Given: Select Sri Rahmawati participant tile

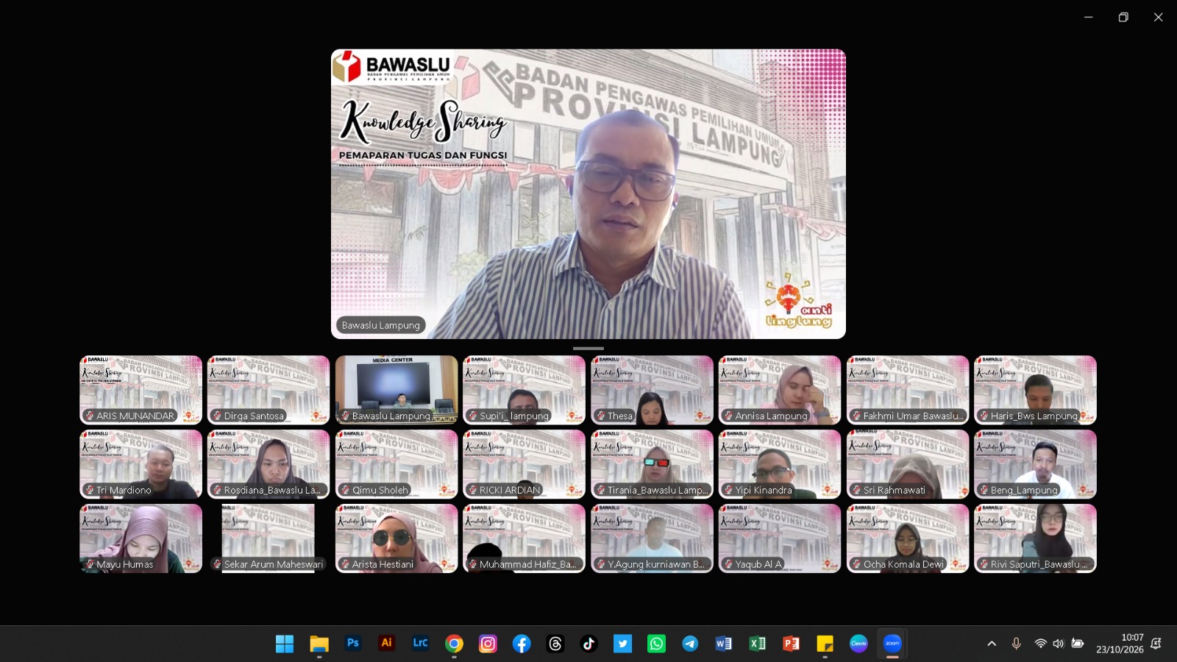Looking at the screenshot, I should pos(908,465).
